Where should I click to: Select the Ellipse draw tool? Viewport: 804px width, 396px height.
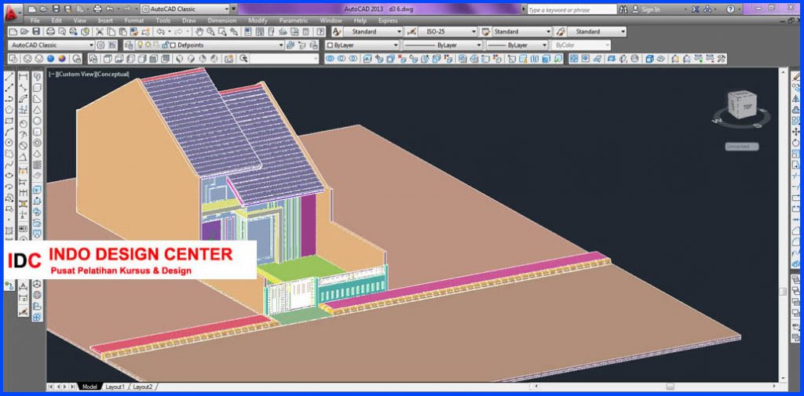point(9,176)
